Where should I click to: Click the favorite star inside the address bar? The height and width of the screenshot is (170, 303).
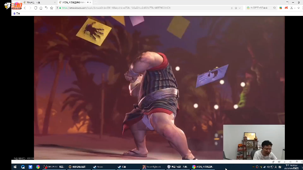236,8
